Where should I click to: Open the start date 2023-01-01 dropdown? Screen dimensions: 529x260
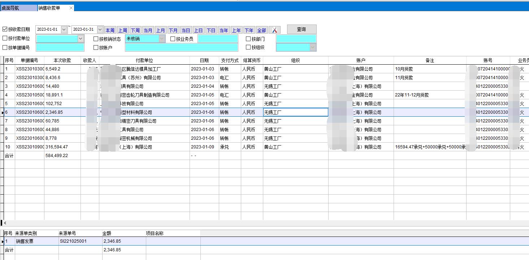64,30
